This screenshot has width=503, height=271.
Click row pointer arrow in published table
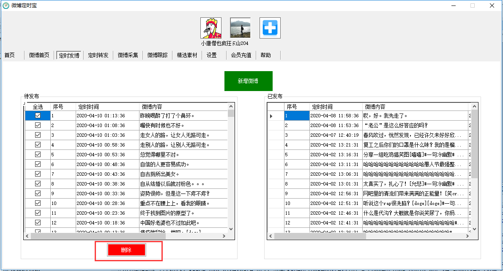[x=271, y=116]
